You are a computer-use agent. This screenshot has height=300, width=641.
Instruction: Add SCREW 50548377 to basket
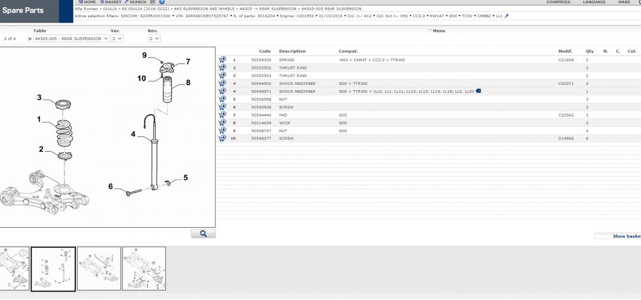click(222, 138)
